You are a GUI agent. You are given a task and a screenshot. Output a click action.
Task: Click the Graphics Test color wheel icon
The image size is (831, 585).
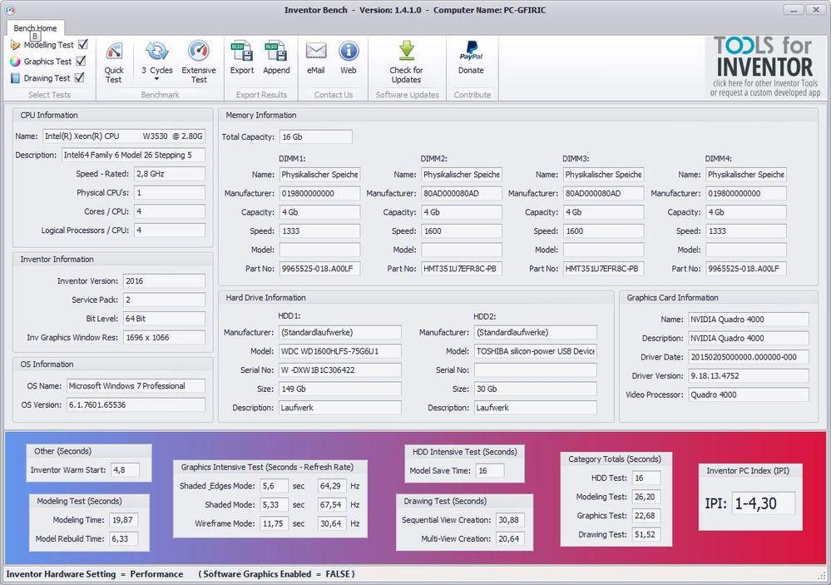pyautogui.click(x=15, y=62)
